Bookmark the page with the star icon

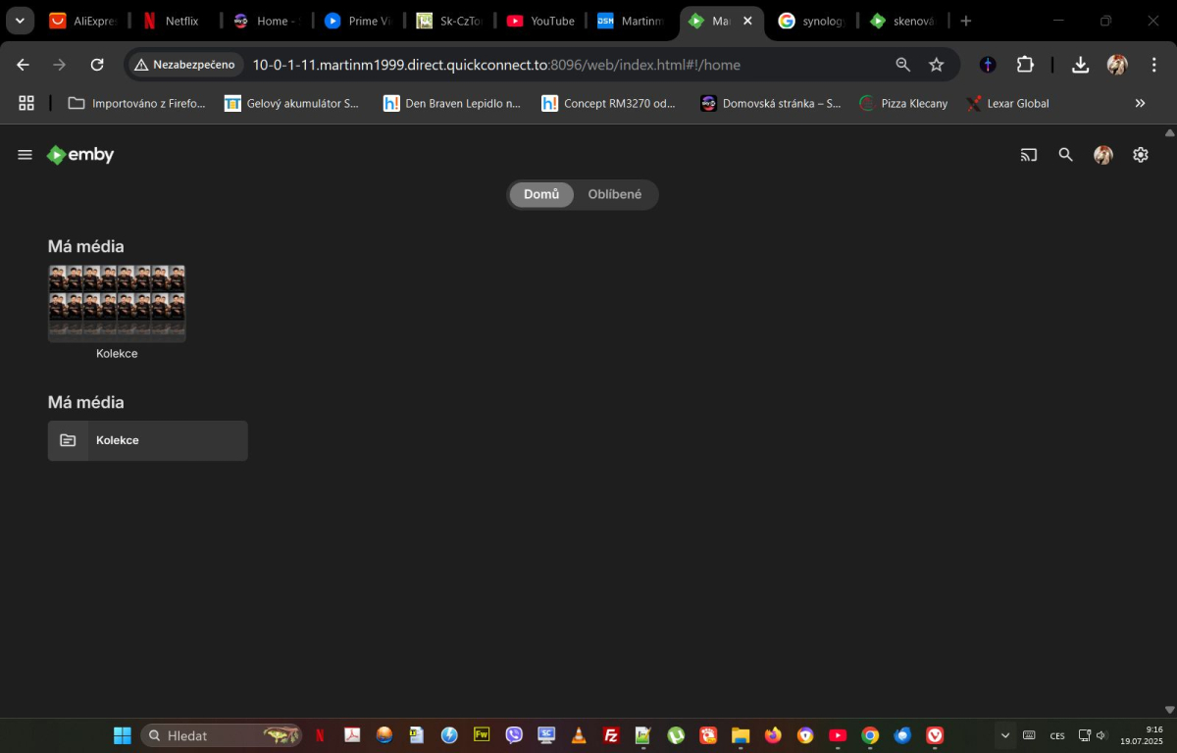click(937, 64)
